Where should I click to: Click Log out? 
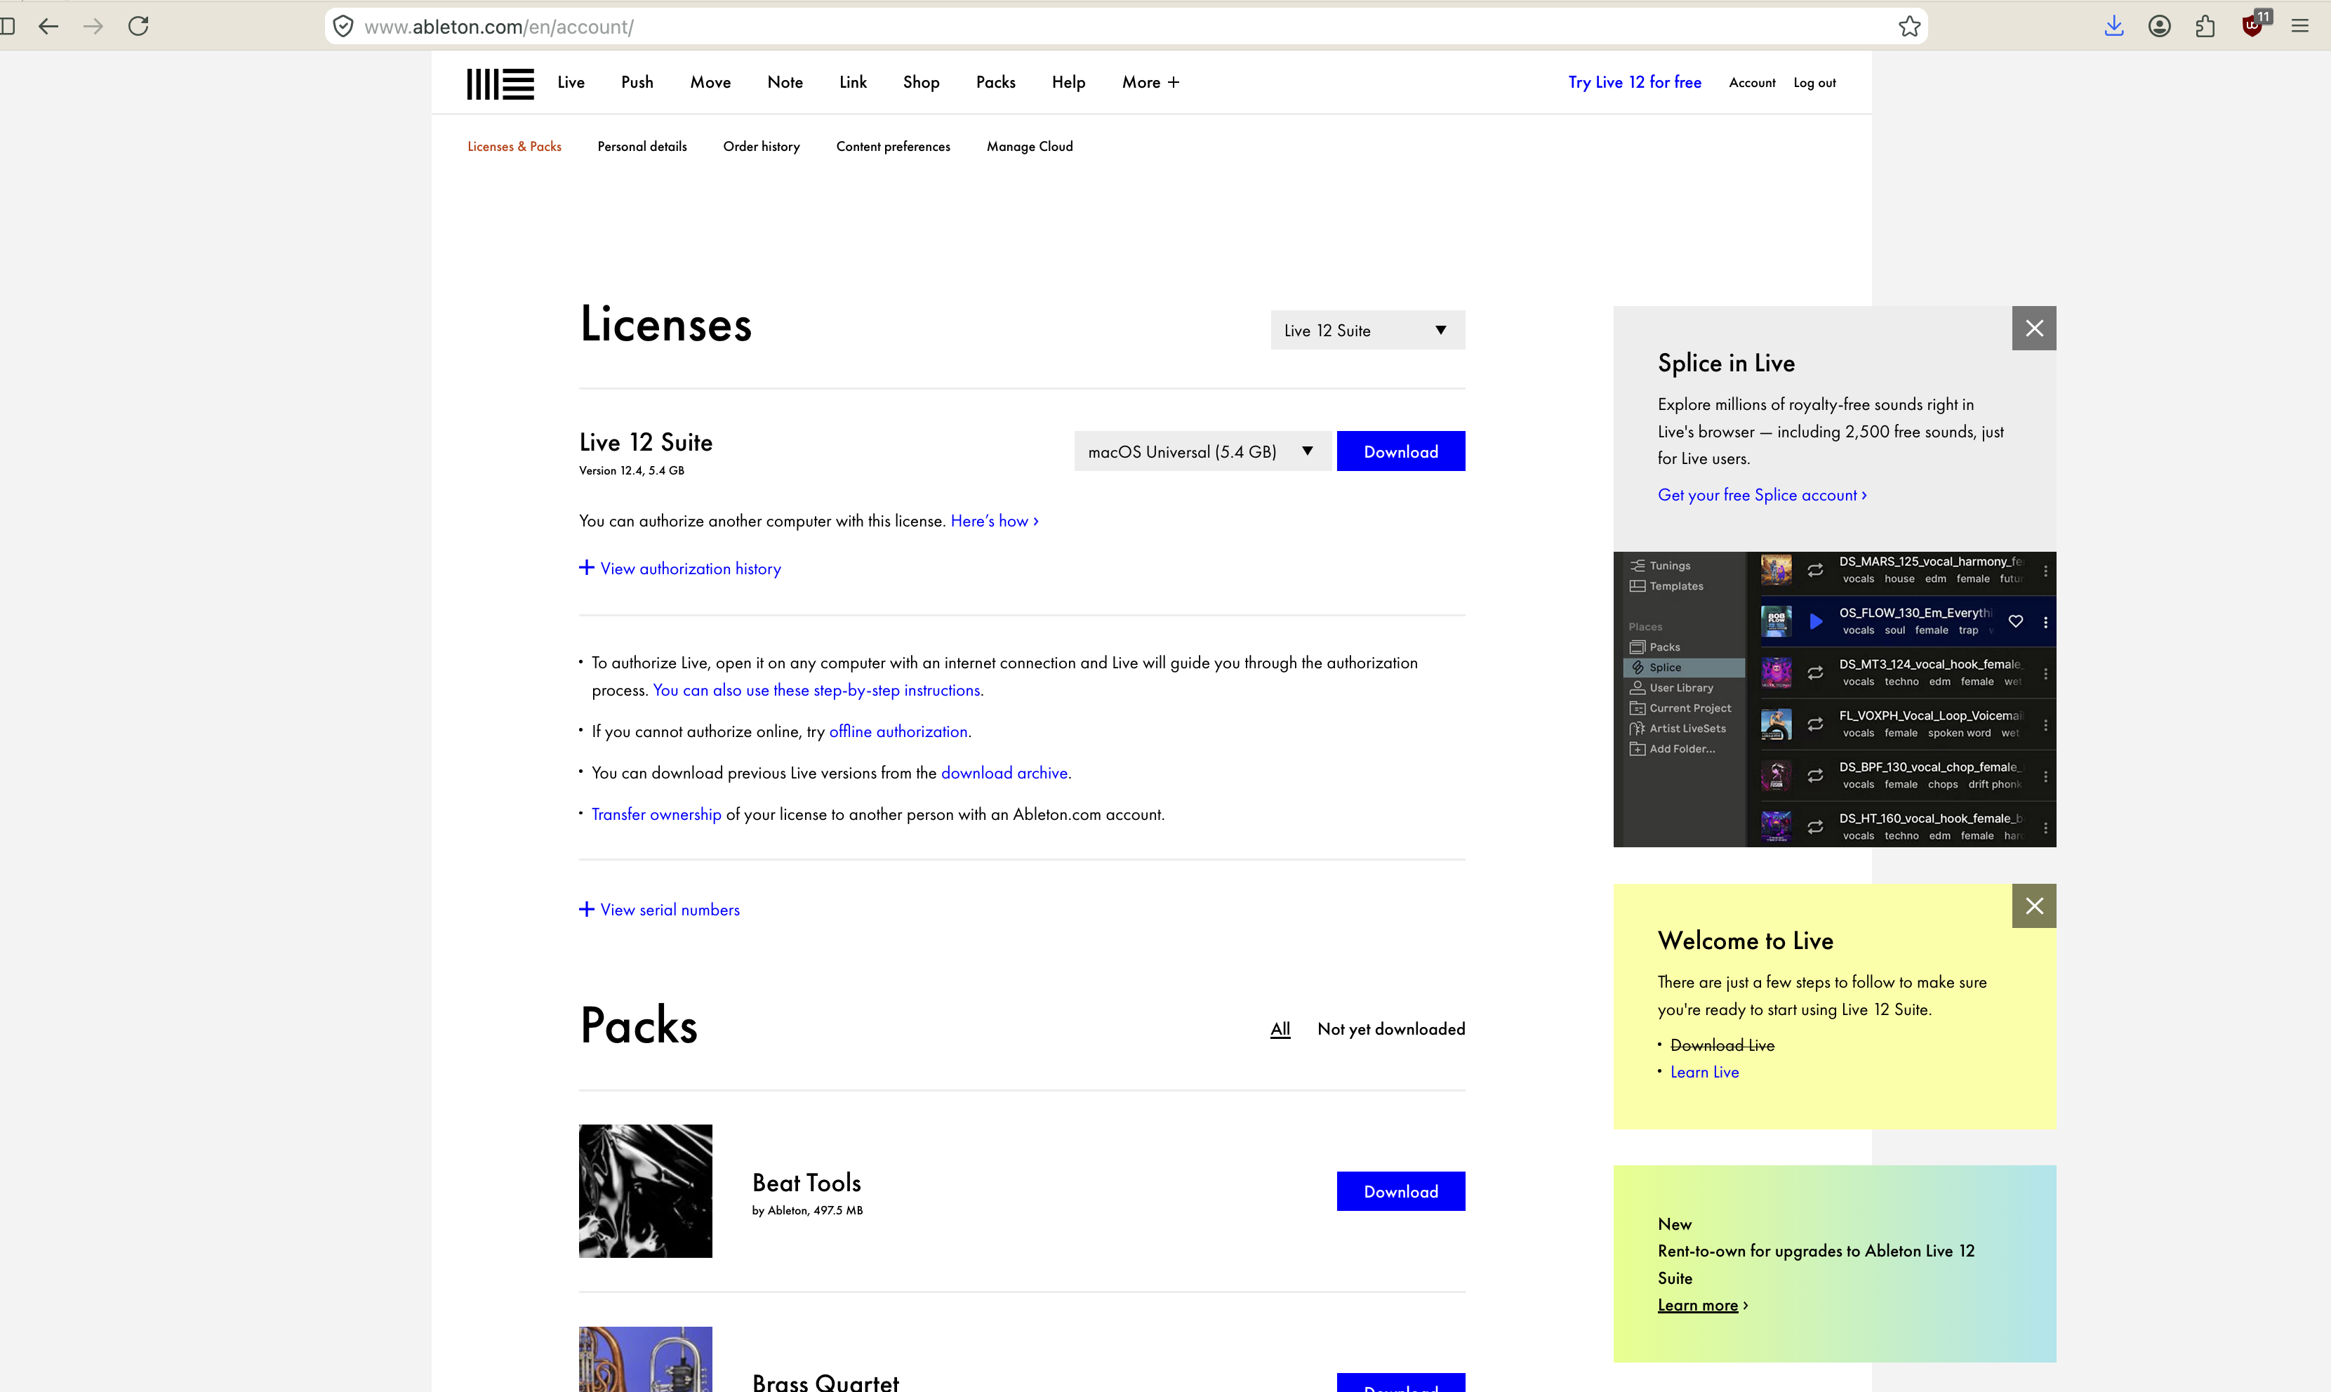[1814, 83]
